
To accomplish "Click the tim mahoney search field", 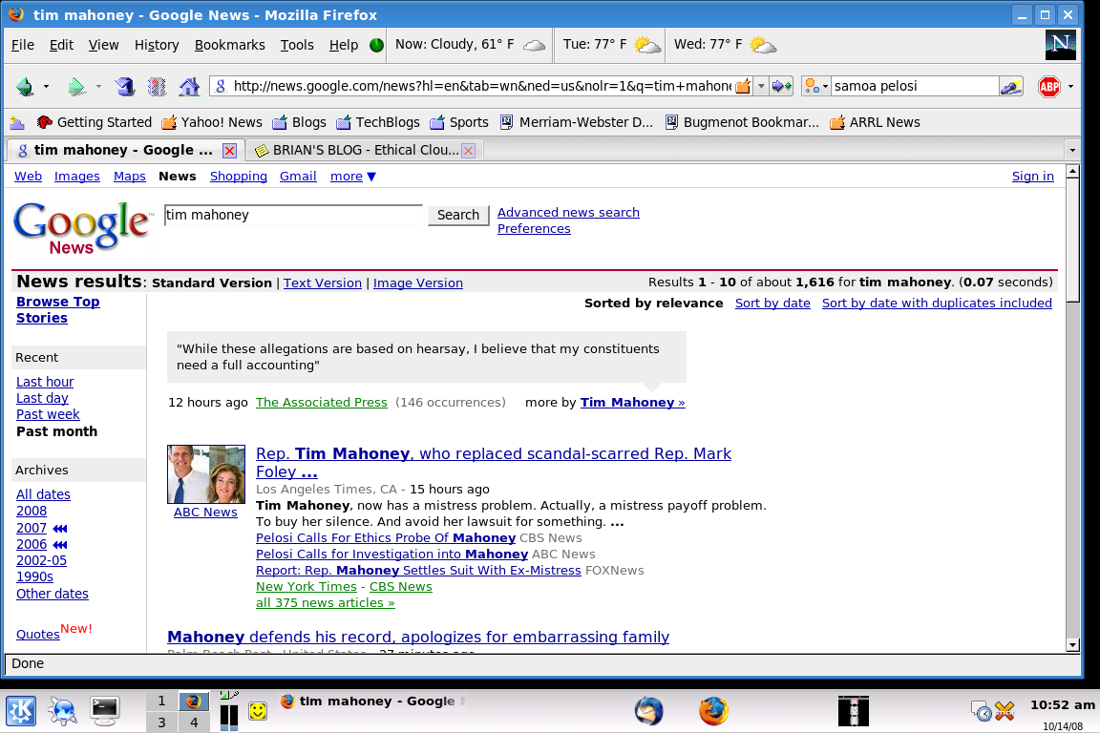I will (x=293, y=216).
